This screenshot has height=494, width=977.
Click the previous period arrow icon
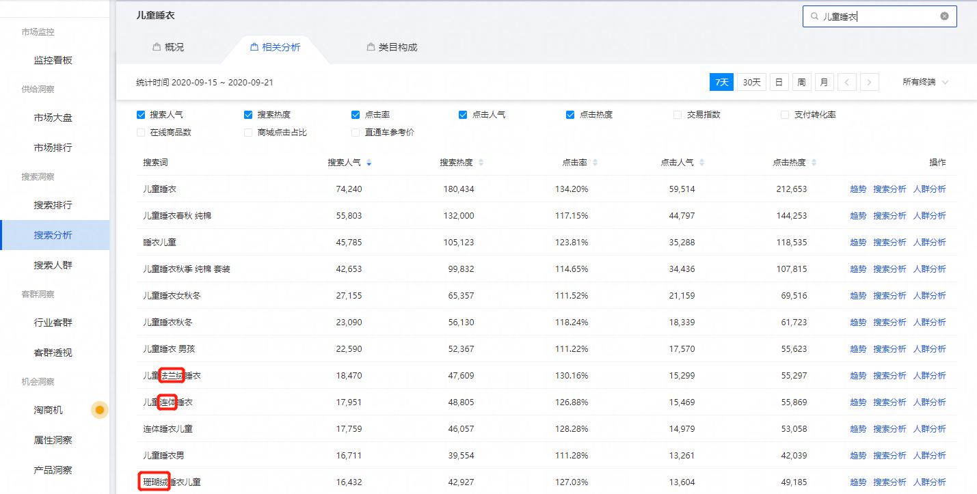pyautogui.click(x=847, y=81)
